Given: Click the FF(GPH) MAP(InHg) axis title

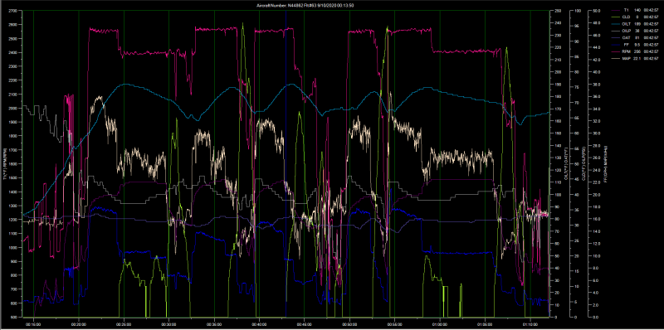Looking at the screenshot, I should [x=606, y=164].
